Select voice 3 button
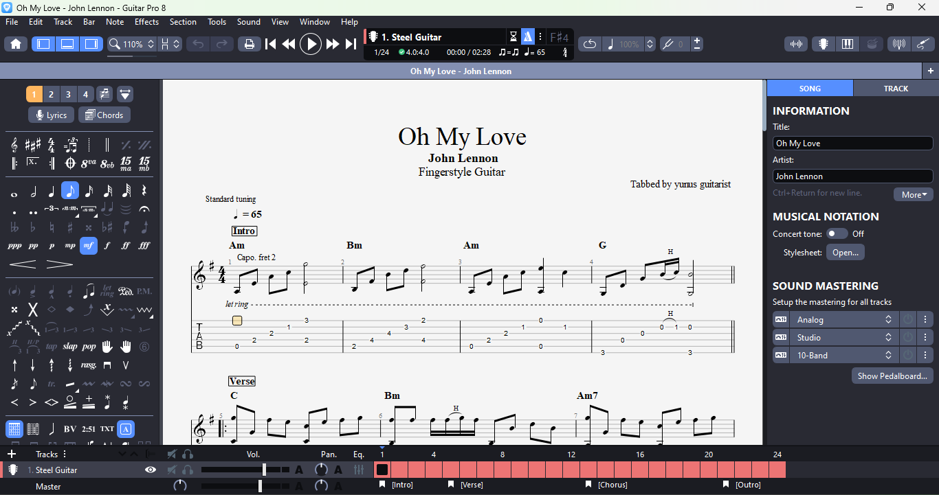 68,94
